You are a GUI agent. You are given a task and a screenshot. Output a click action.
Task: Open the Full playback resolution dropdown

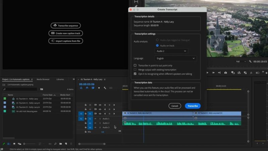pyautogui.click(x=241, y=61)
